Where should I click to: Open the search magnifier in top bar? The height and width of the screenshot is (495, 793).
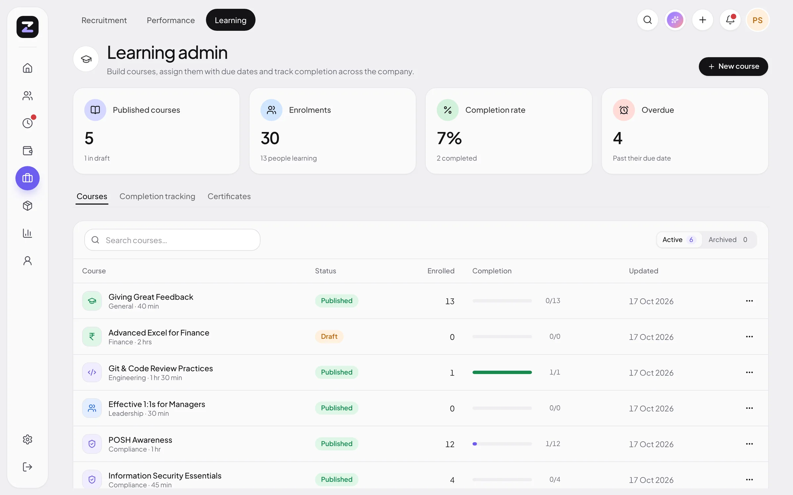point(648,20)
